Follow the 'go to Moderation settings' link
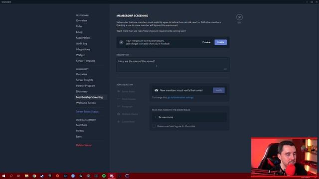This screenshot has width=319, height=179. click(x=180, y=97)
